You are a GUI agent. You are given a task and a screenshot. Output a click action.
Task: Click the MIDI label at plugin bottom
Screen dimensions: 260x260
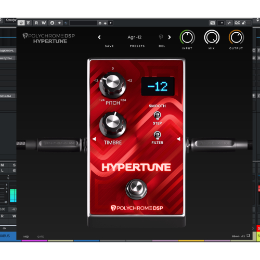coord(26,237)
